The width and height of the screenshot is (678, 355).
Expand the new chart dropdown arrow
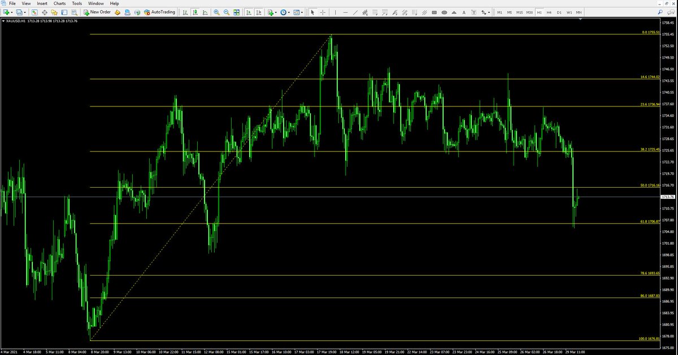pos(12,12)
